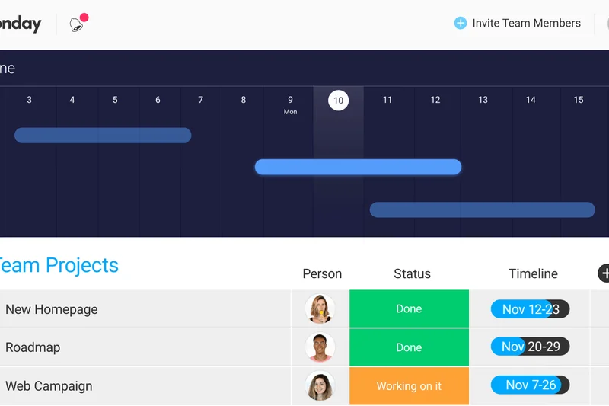This screenshot has width=609, height=406.
Task: Open the Nov 20-29 timeline pill
Action: tap(530, 347)
